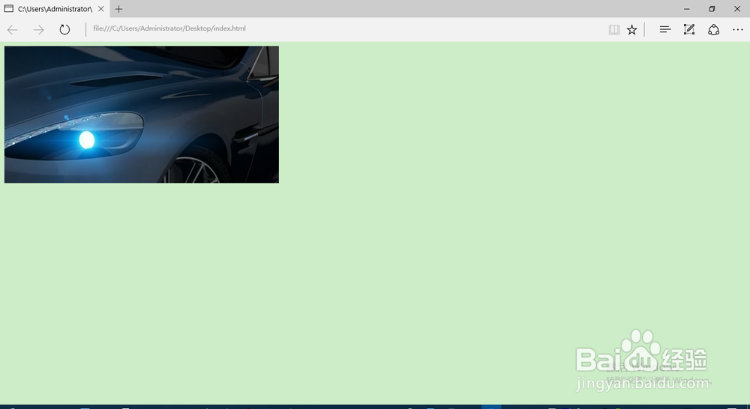Close the current browser tab

(x=101, y=8)
